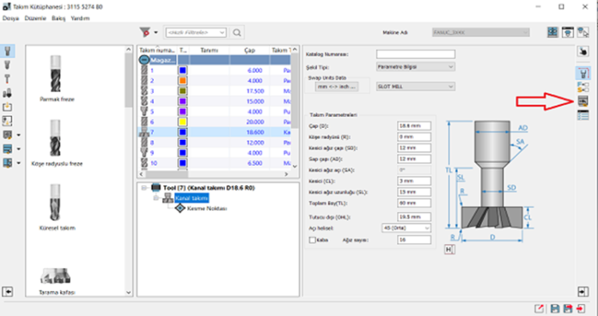Screen dimensions: 598x316
Task: Click the left-arrow panel icon at bottom left
Action: (8, 292)
